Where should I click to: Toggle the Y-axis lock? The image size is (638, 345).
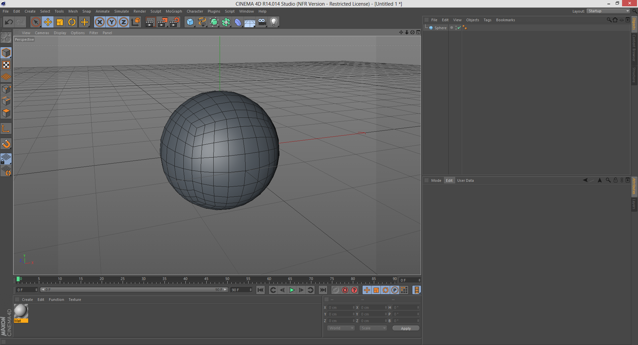(111, 22)
